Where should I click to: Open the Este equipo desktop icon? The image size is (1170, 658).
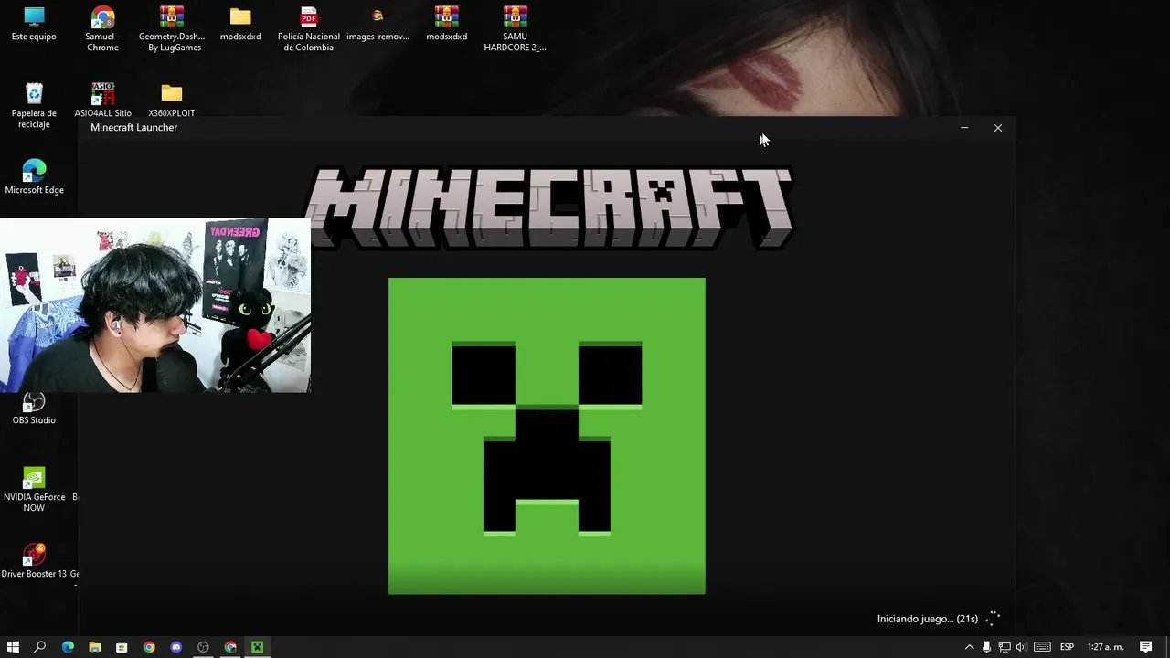[34, 25]
